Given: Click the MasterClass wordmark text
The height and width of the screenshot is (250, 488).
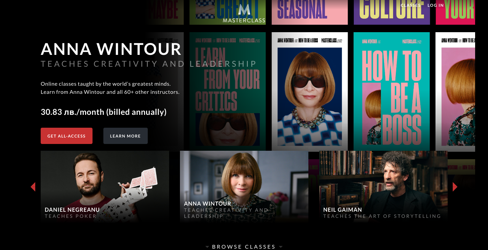Looking at the screenshot, I should [x=244, y=20].
